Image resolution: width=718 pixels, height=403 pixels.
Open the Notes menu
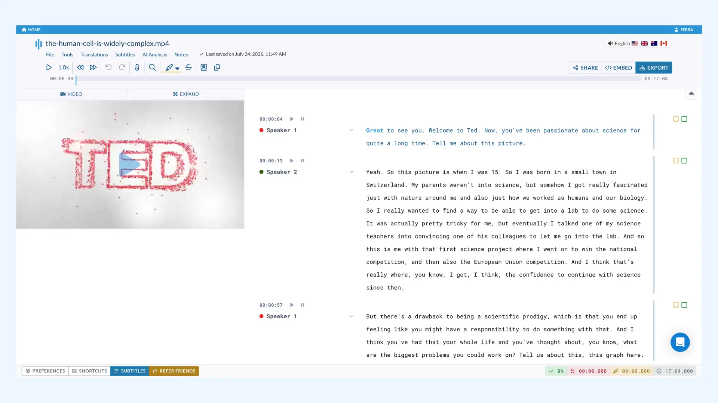[181, 54]
